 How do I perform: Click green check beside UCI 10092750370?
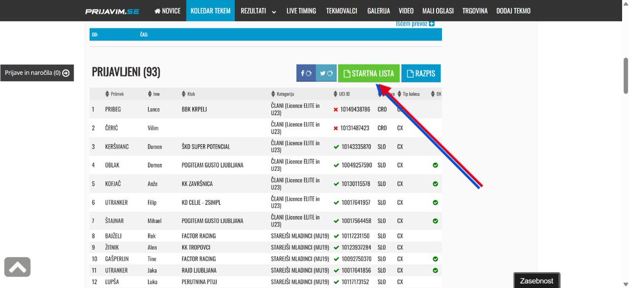click(336, 259)
